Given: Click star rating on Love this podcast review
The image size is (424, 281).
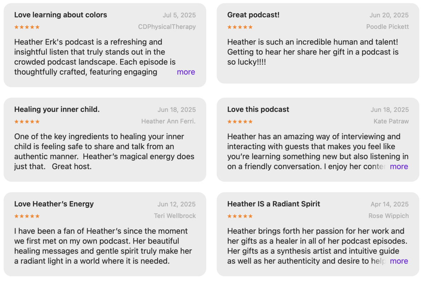Looking at the screenshot, I should point(240,122).
